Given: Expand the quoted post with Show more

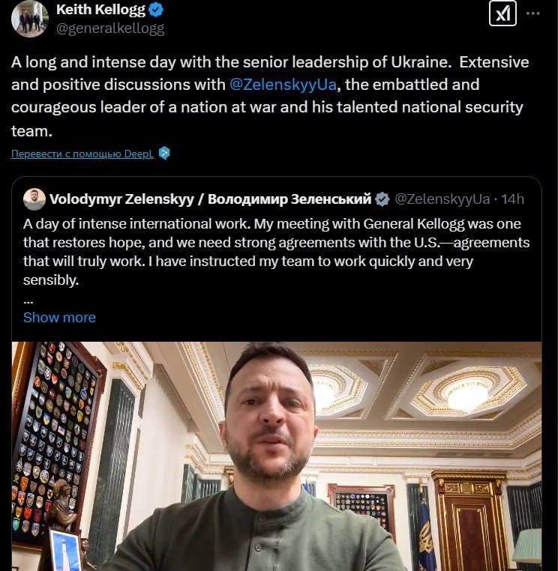Looking at the screenshot, I should coord(59,318).
